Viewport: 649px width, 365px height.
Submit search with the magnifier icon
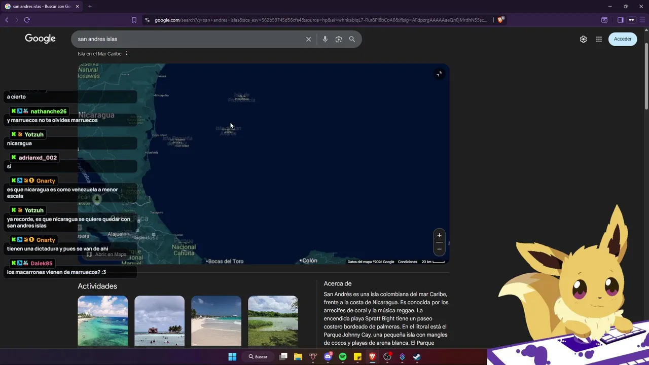click(x=352, y=39)
